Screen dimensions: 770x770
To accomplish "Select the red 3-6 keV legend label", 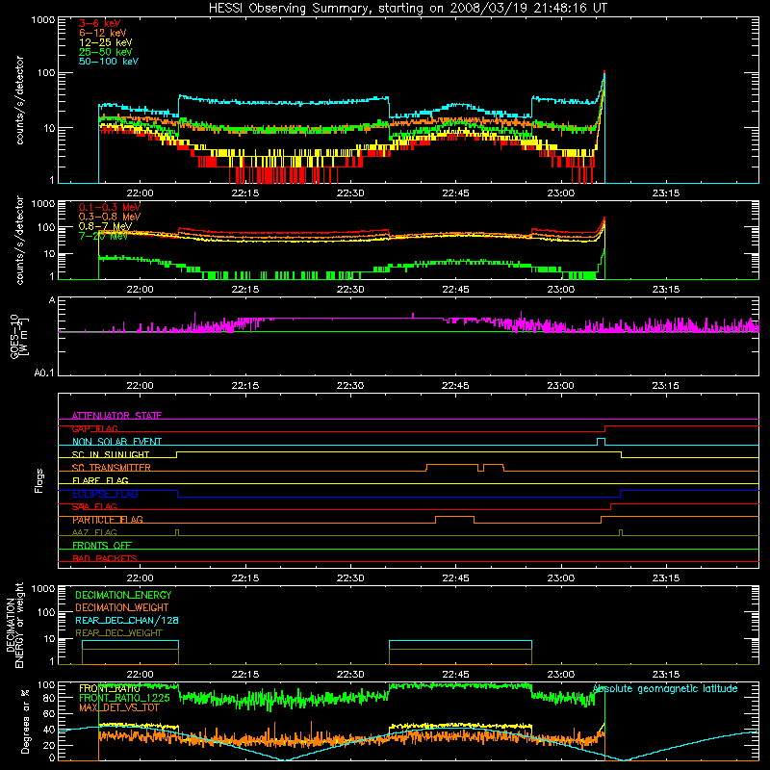I will (99, 23).
